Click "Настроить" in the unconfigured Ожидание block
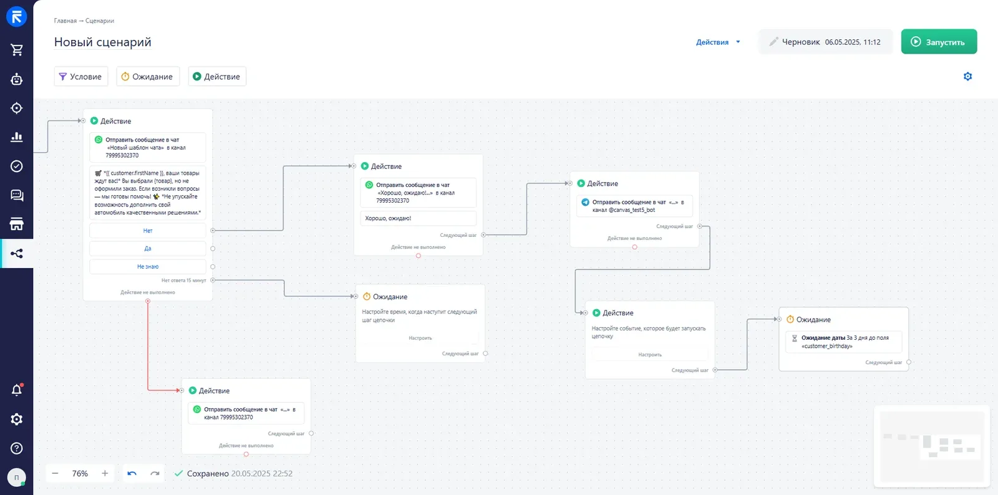 [420, 338]
